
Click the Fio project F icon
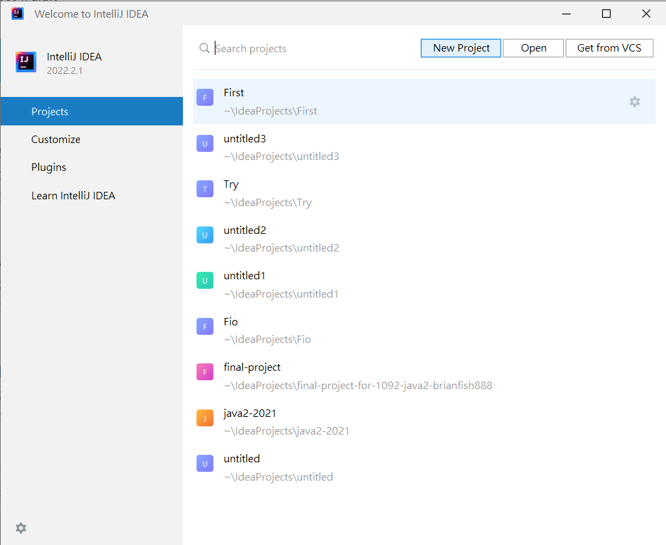205,327
